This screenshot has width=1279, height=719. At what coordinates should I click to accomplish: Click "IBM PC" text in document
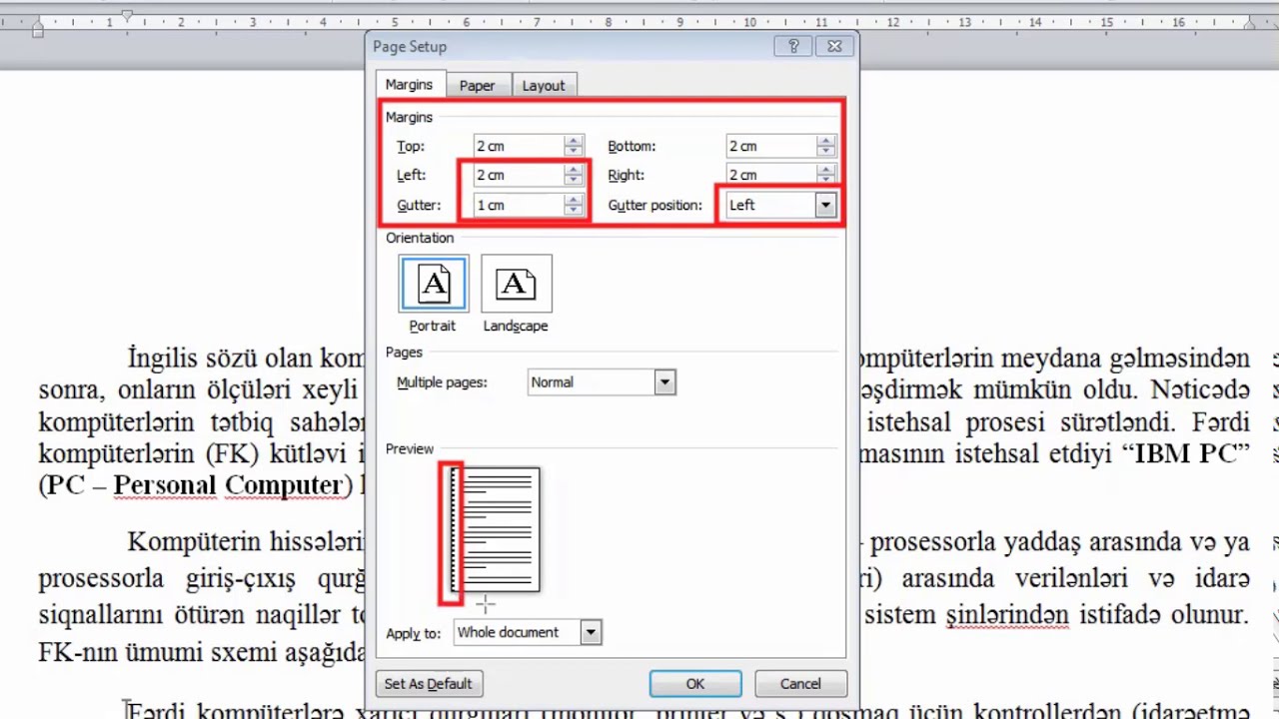[1186, 453]
